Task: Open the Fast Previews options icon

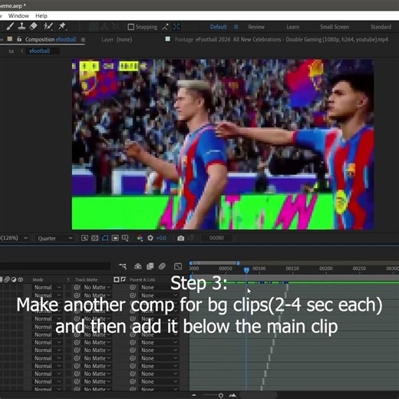Action: 84,238
